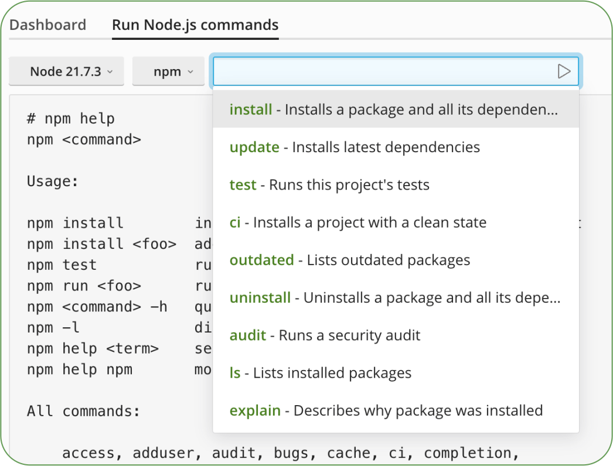Click the 'npm -l' usage line

tap(53, 327)
